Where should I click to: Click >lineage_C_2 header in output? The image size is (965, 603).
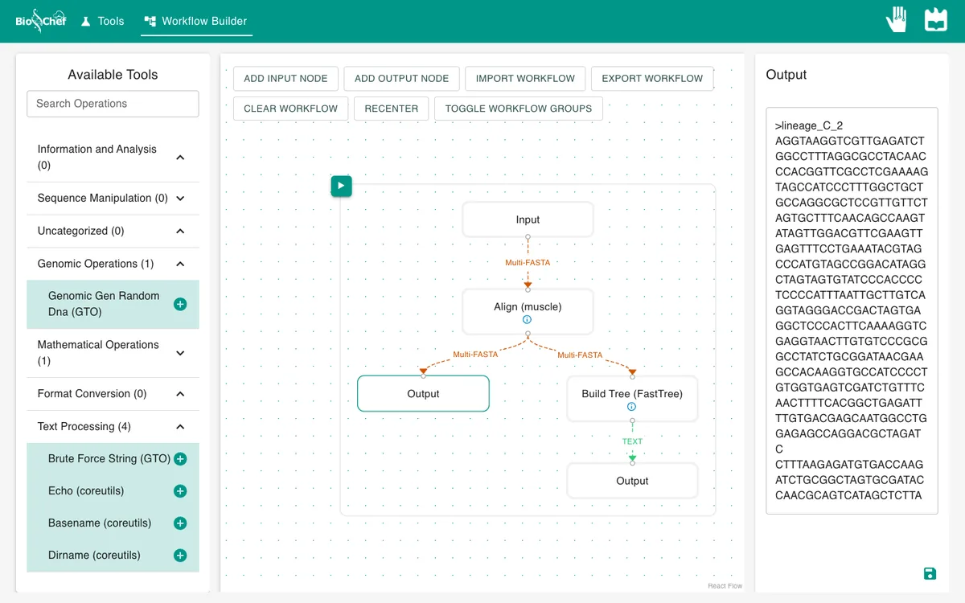(x=809, y=125)
